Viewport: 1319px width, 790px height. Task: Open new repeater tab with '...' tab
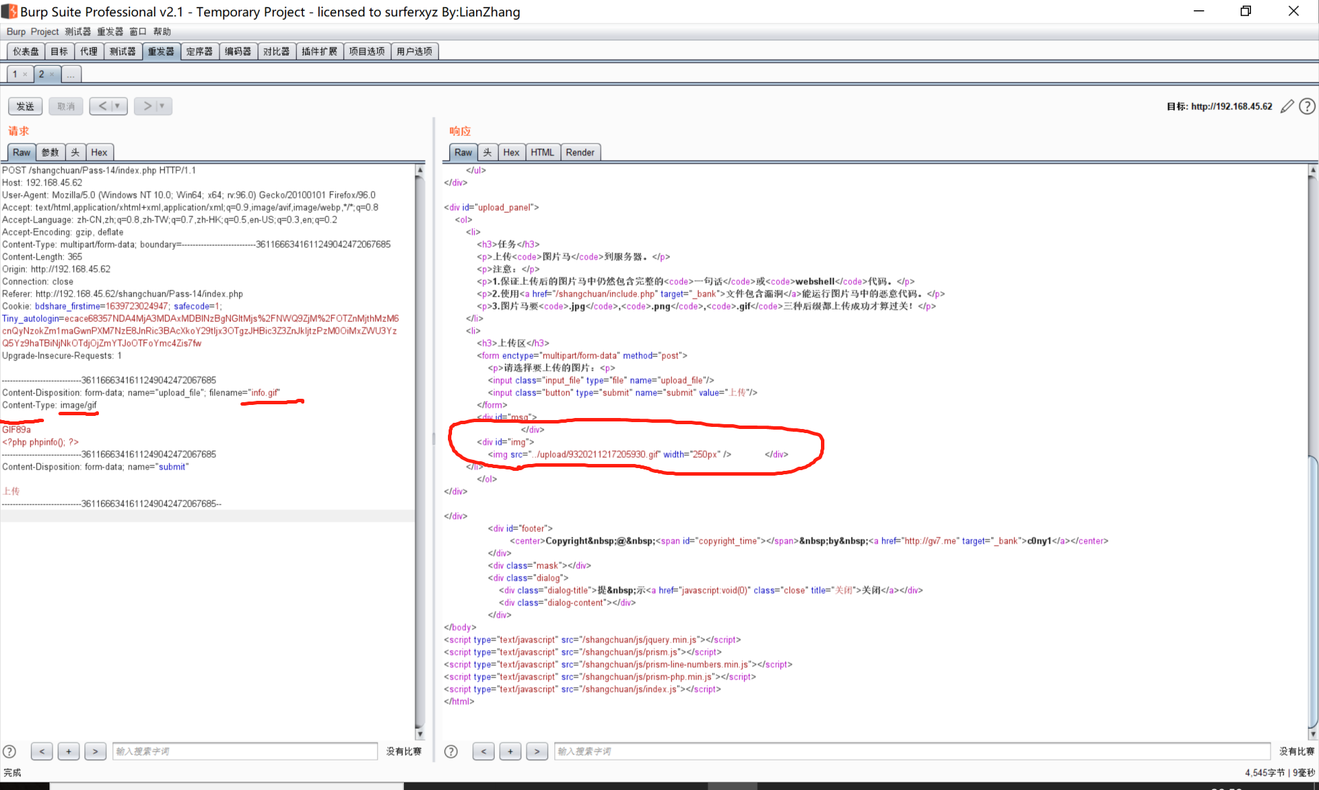pyautogui.click(x=71, y=74)
